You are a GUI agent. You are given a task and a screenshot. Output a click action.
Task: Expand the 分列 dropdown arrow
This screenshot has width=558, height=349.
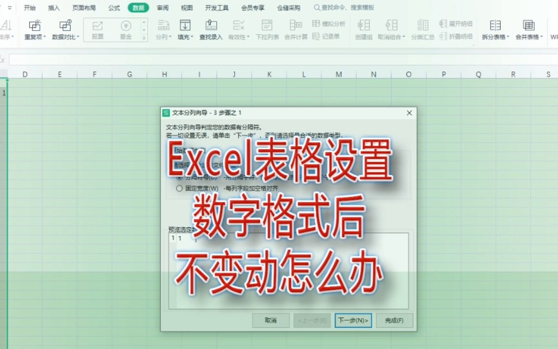tap(170, 37)
